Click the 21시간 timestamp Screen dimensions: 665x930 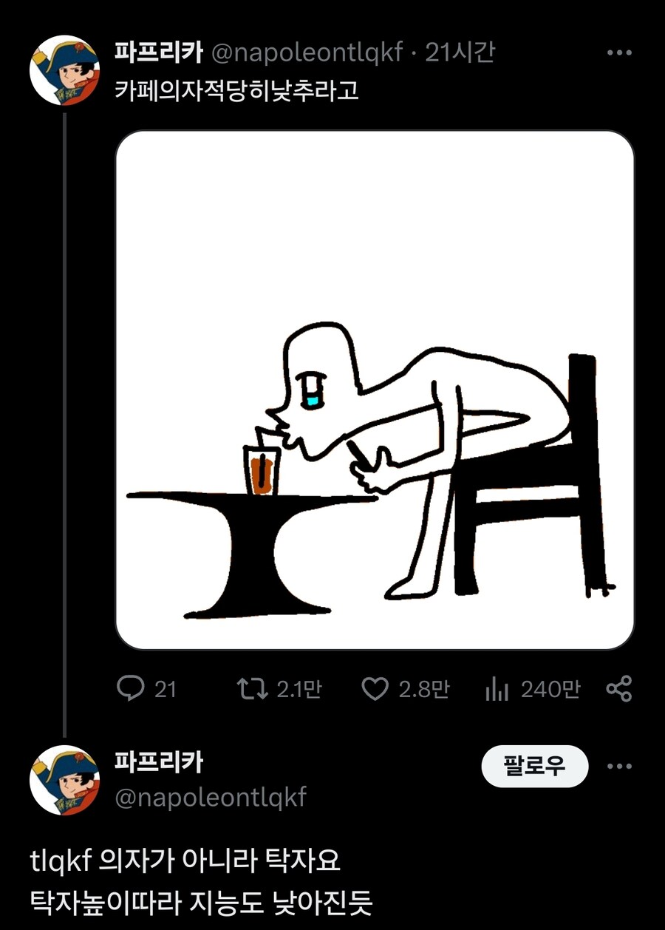point(460,52)
